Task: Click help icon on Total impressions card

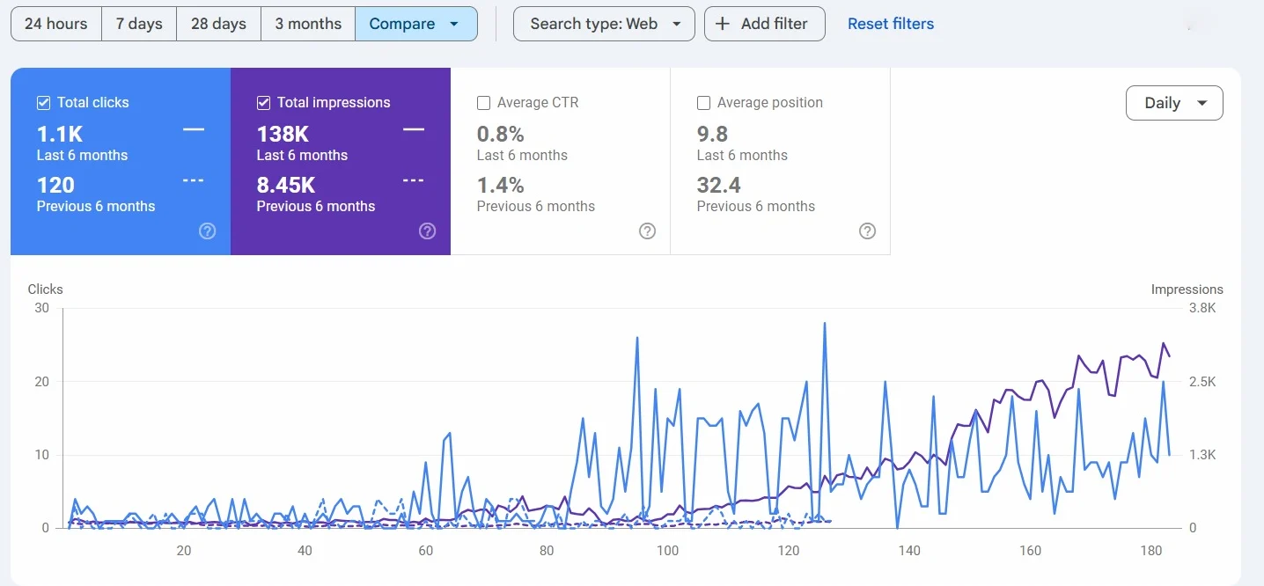Action: (427, 231)
